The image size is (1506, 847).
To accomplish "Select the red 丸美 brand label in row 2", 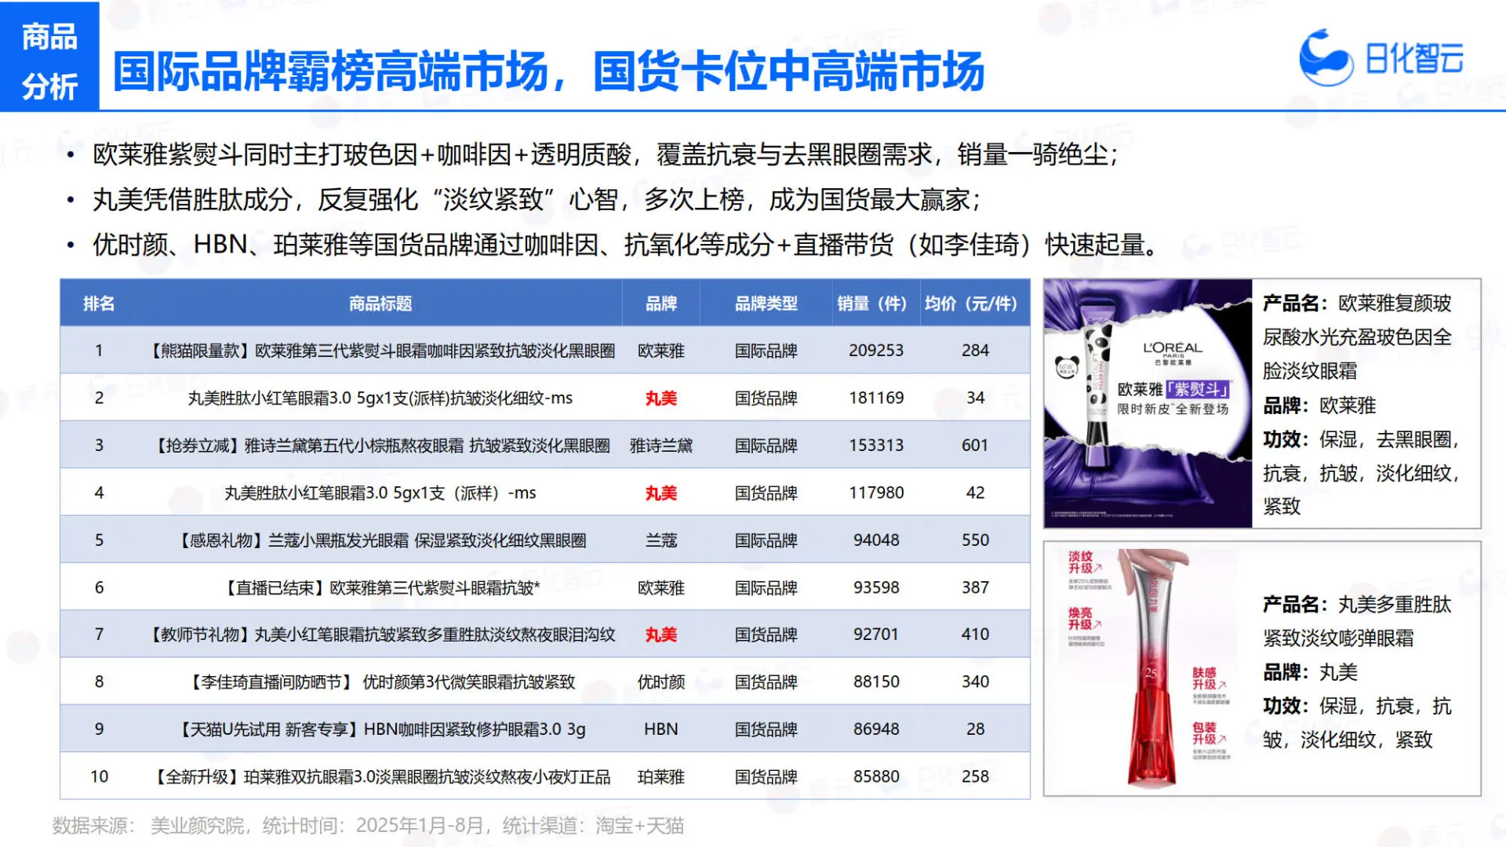I will pyautogui.click(x=660, y=398).
